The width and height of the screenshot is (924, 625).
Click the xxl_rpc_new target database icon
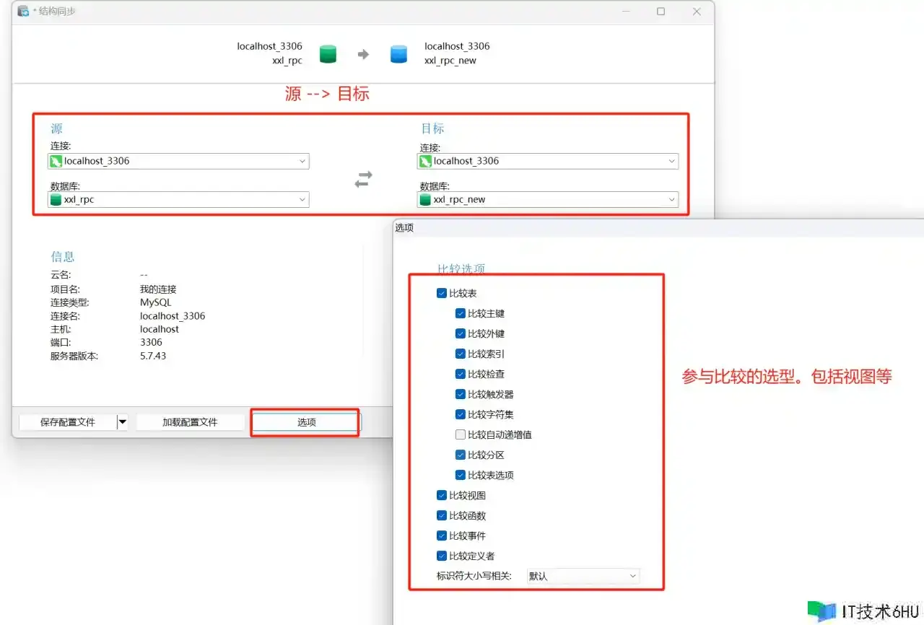coord(425,200)
